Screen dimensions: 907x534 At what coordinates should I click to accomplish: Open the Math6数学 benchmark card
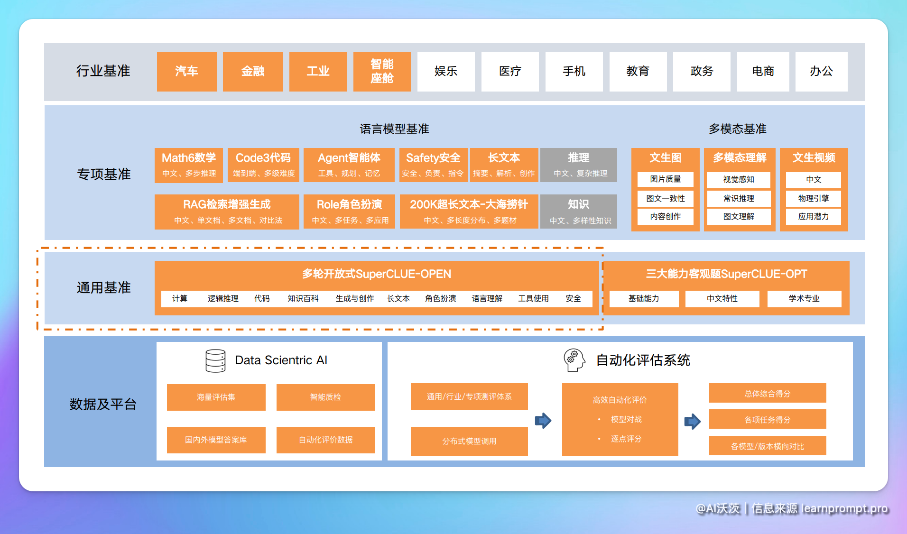click(189, 165)
